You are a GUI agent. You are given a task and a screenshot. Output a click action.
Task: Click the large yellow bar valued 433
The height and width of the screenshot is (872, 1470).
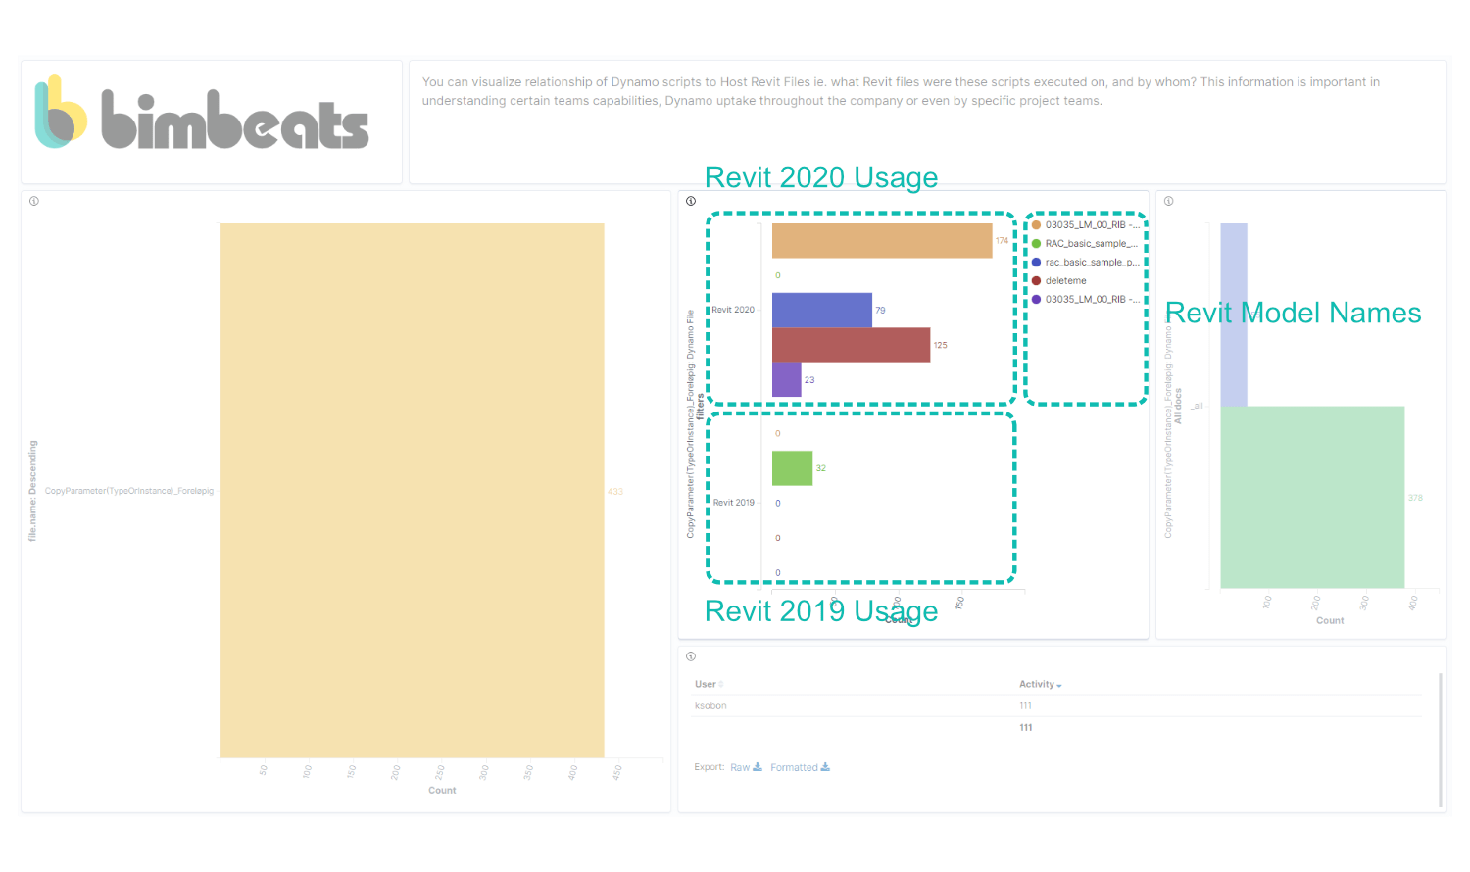[x=413, y=490]
